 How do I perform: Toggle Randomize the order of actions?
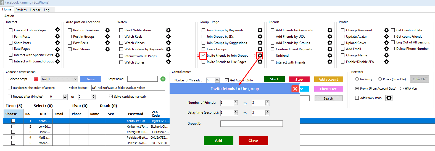coord(10,88)
